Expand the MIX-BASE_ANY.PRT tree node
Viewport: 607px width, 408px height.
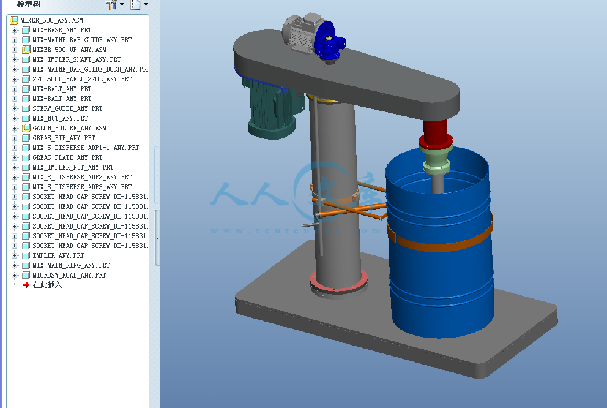tap(15, 30)
